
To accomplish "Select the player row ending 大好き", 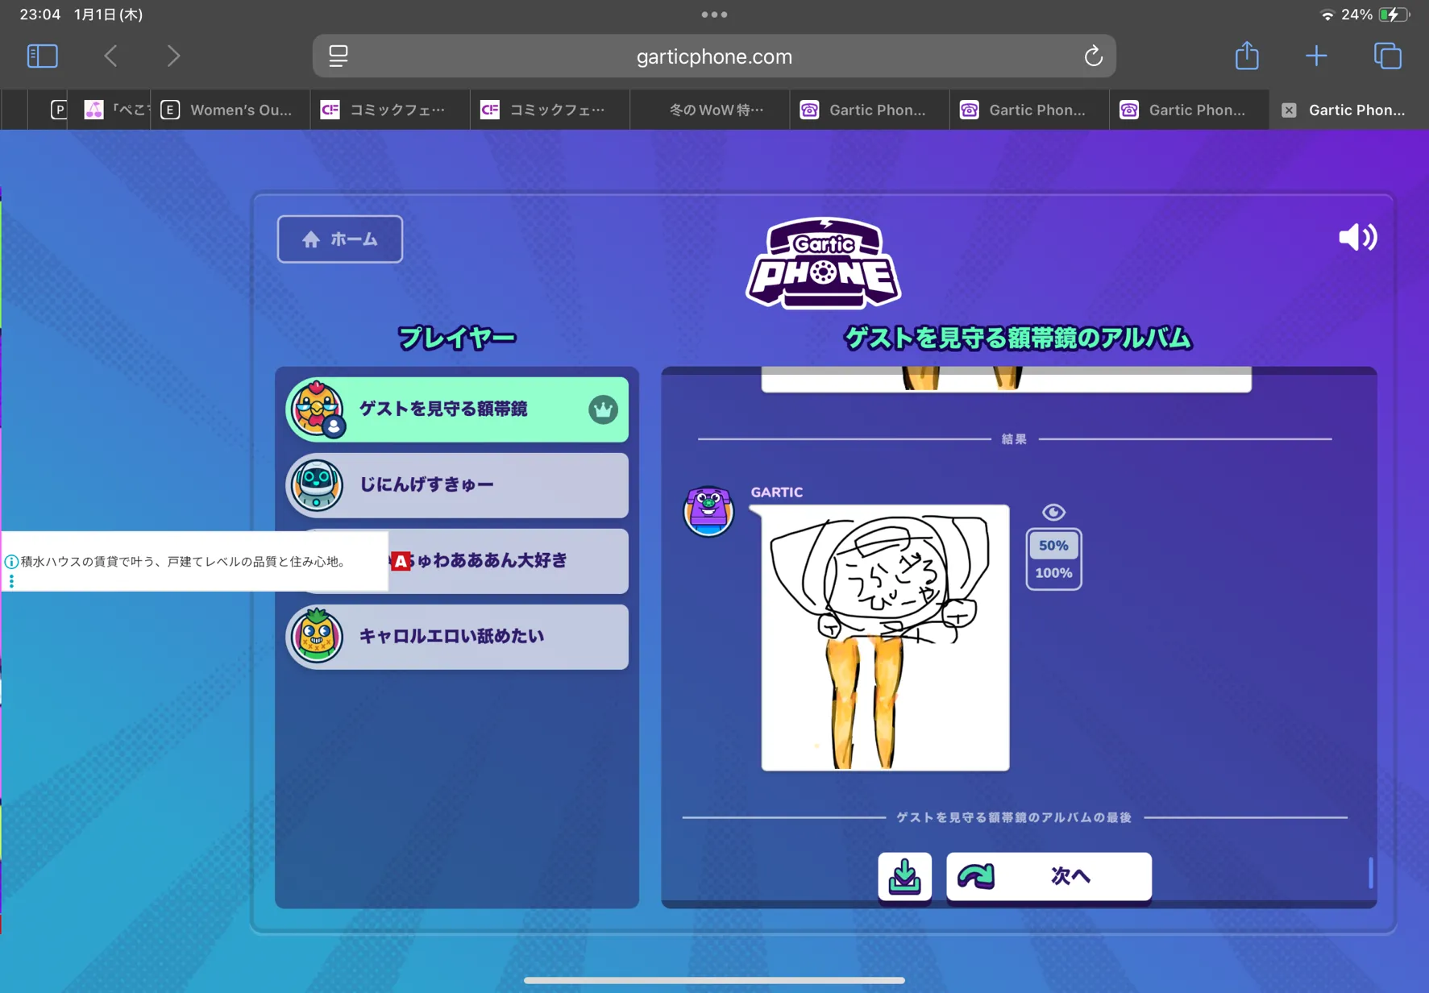I will pyautogui.click(x=457, y=561).
